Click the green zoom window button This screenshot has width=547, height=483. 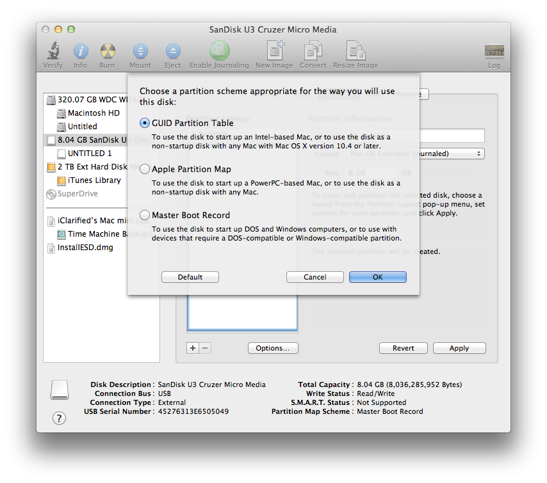tap(71, 29)
